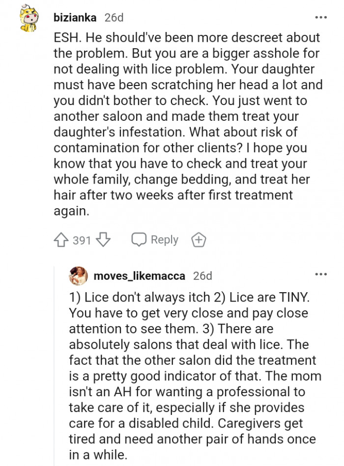Give an award using the plus badge icon
Image resolution: width=344 pixels, height=466 pixels.
point(199,240)
